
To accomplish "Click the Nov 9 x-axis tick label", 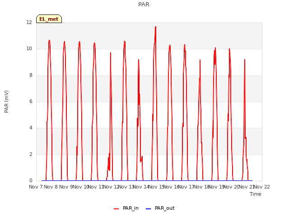I will click(66, 187).
